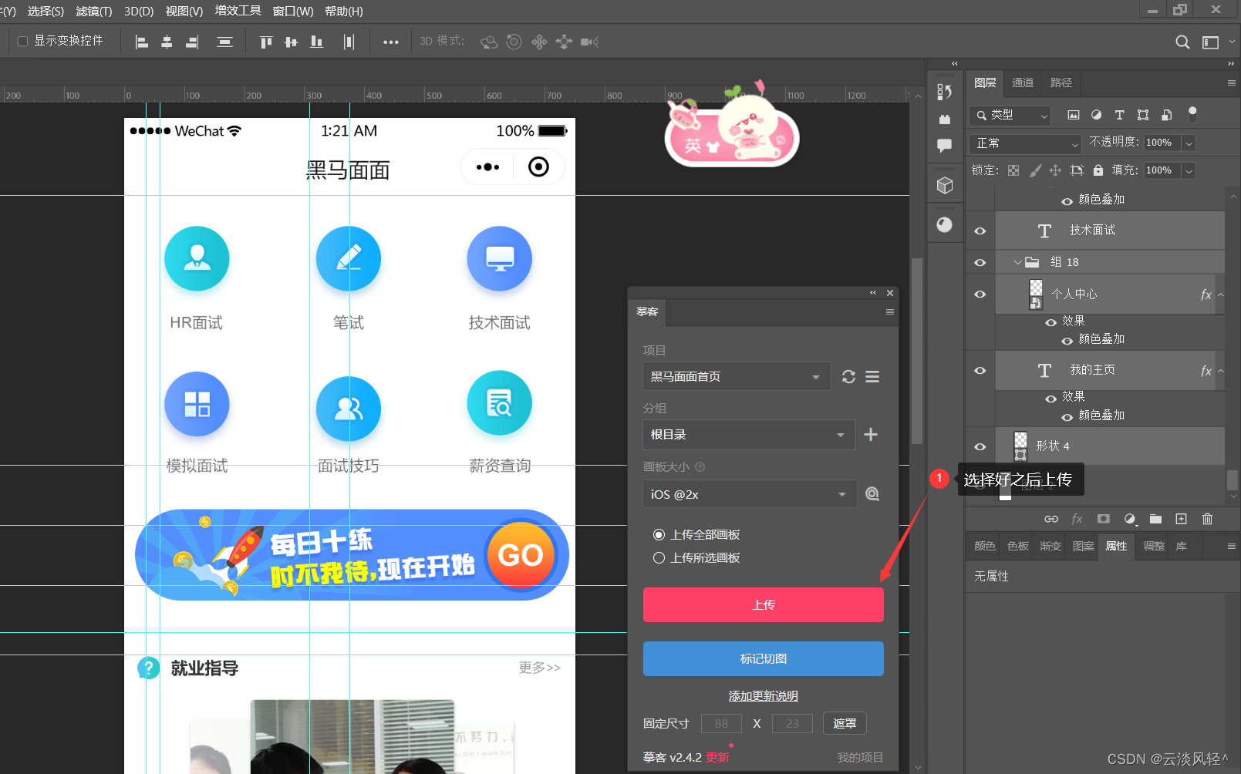Image resolution: width=1241 pixels, height=774 pixels.
Task: Click lock transparent pixels icon
Action: tap(1013, 170)
